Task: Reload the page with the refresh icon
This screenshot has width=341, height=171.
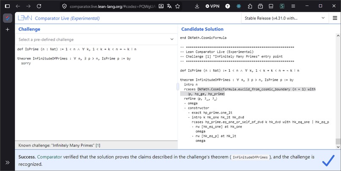Action: coord(39,6)
